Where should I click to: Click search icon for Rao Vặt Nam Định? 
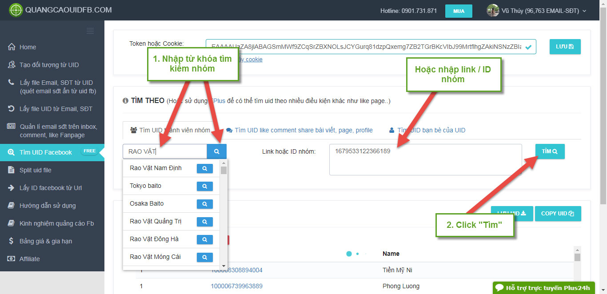coord(205,168)
